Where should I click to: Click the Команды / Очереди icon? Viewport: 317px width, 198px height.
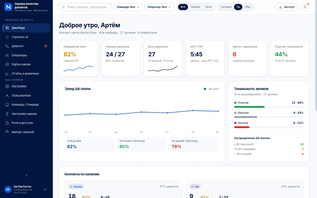point(7,105)
